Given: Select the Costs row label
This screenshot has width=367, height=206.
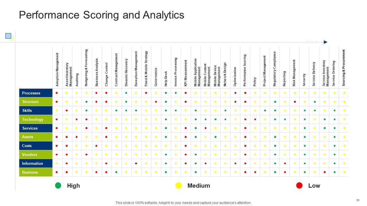Looking at the screenshot, I should pos(27,146).
